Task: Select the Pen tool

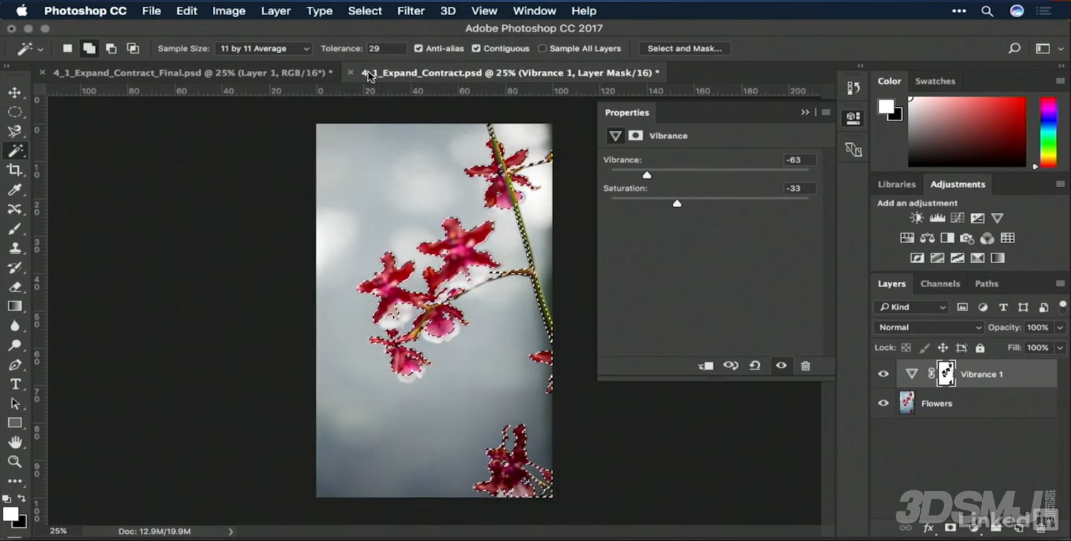Action: click(x=15, y=365)
